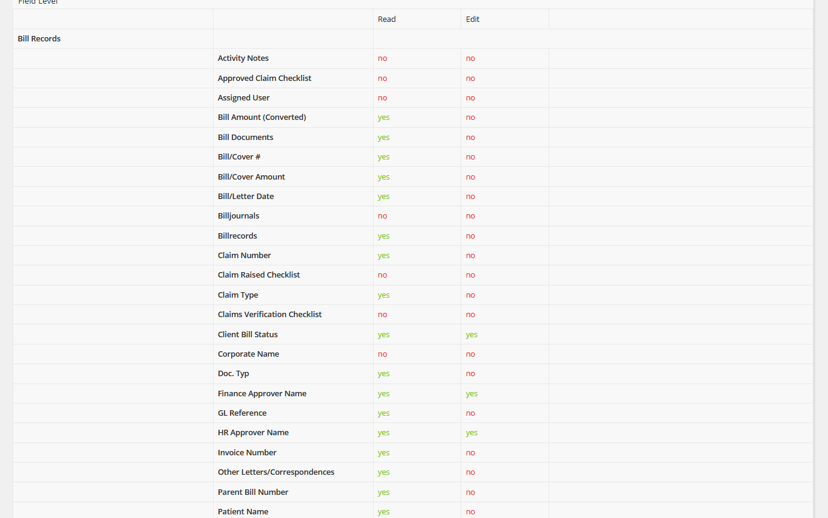This screenshot has height=518, width=828.
Task: Toggle Read permission for Corporate Name
Action: pyautogui.click(x=382, y=354)
